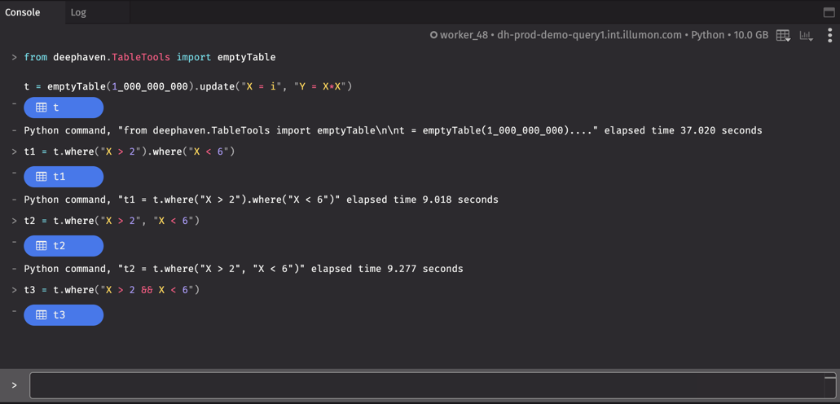Open table t

pyautogui.click(x=64, y=108)
